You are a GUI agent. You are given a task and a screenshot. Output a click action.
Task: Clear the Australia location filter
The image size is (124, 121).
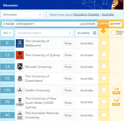click(95, 33)
